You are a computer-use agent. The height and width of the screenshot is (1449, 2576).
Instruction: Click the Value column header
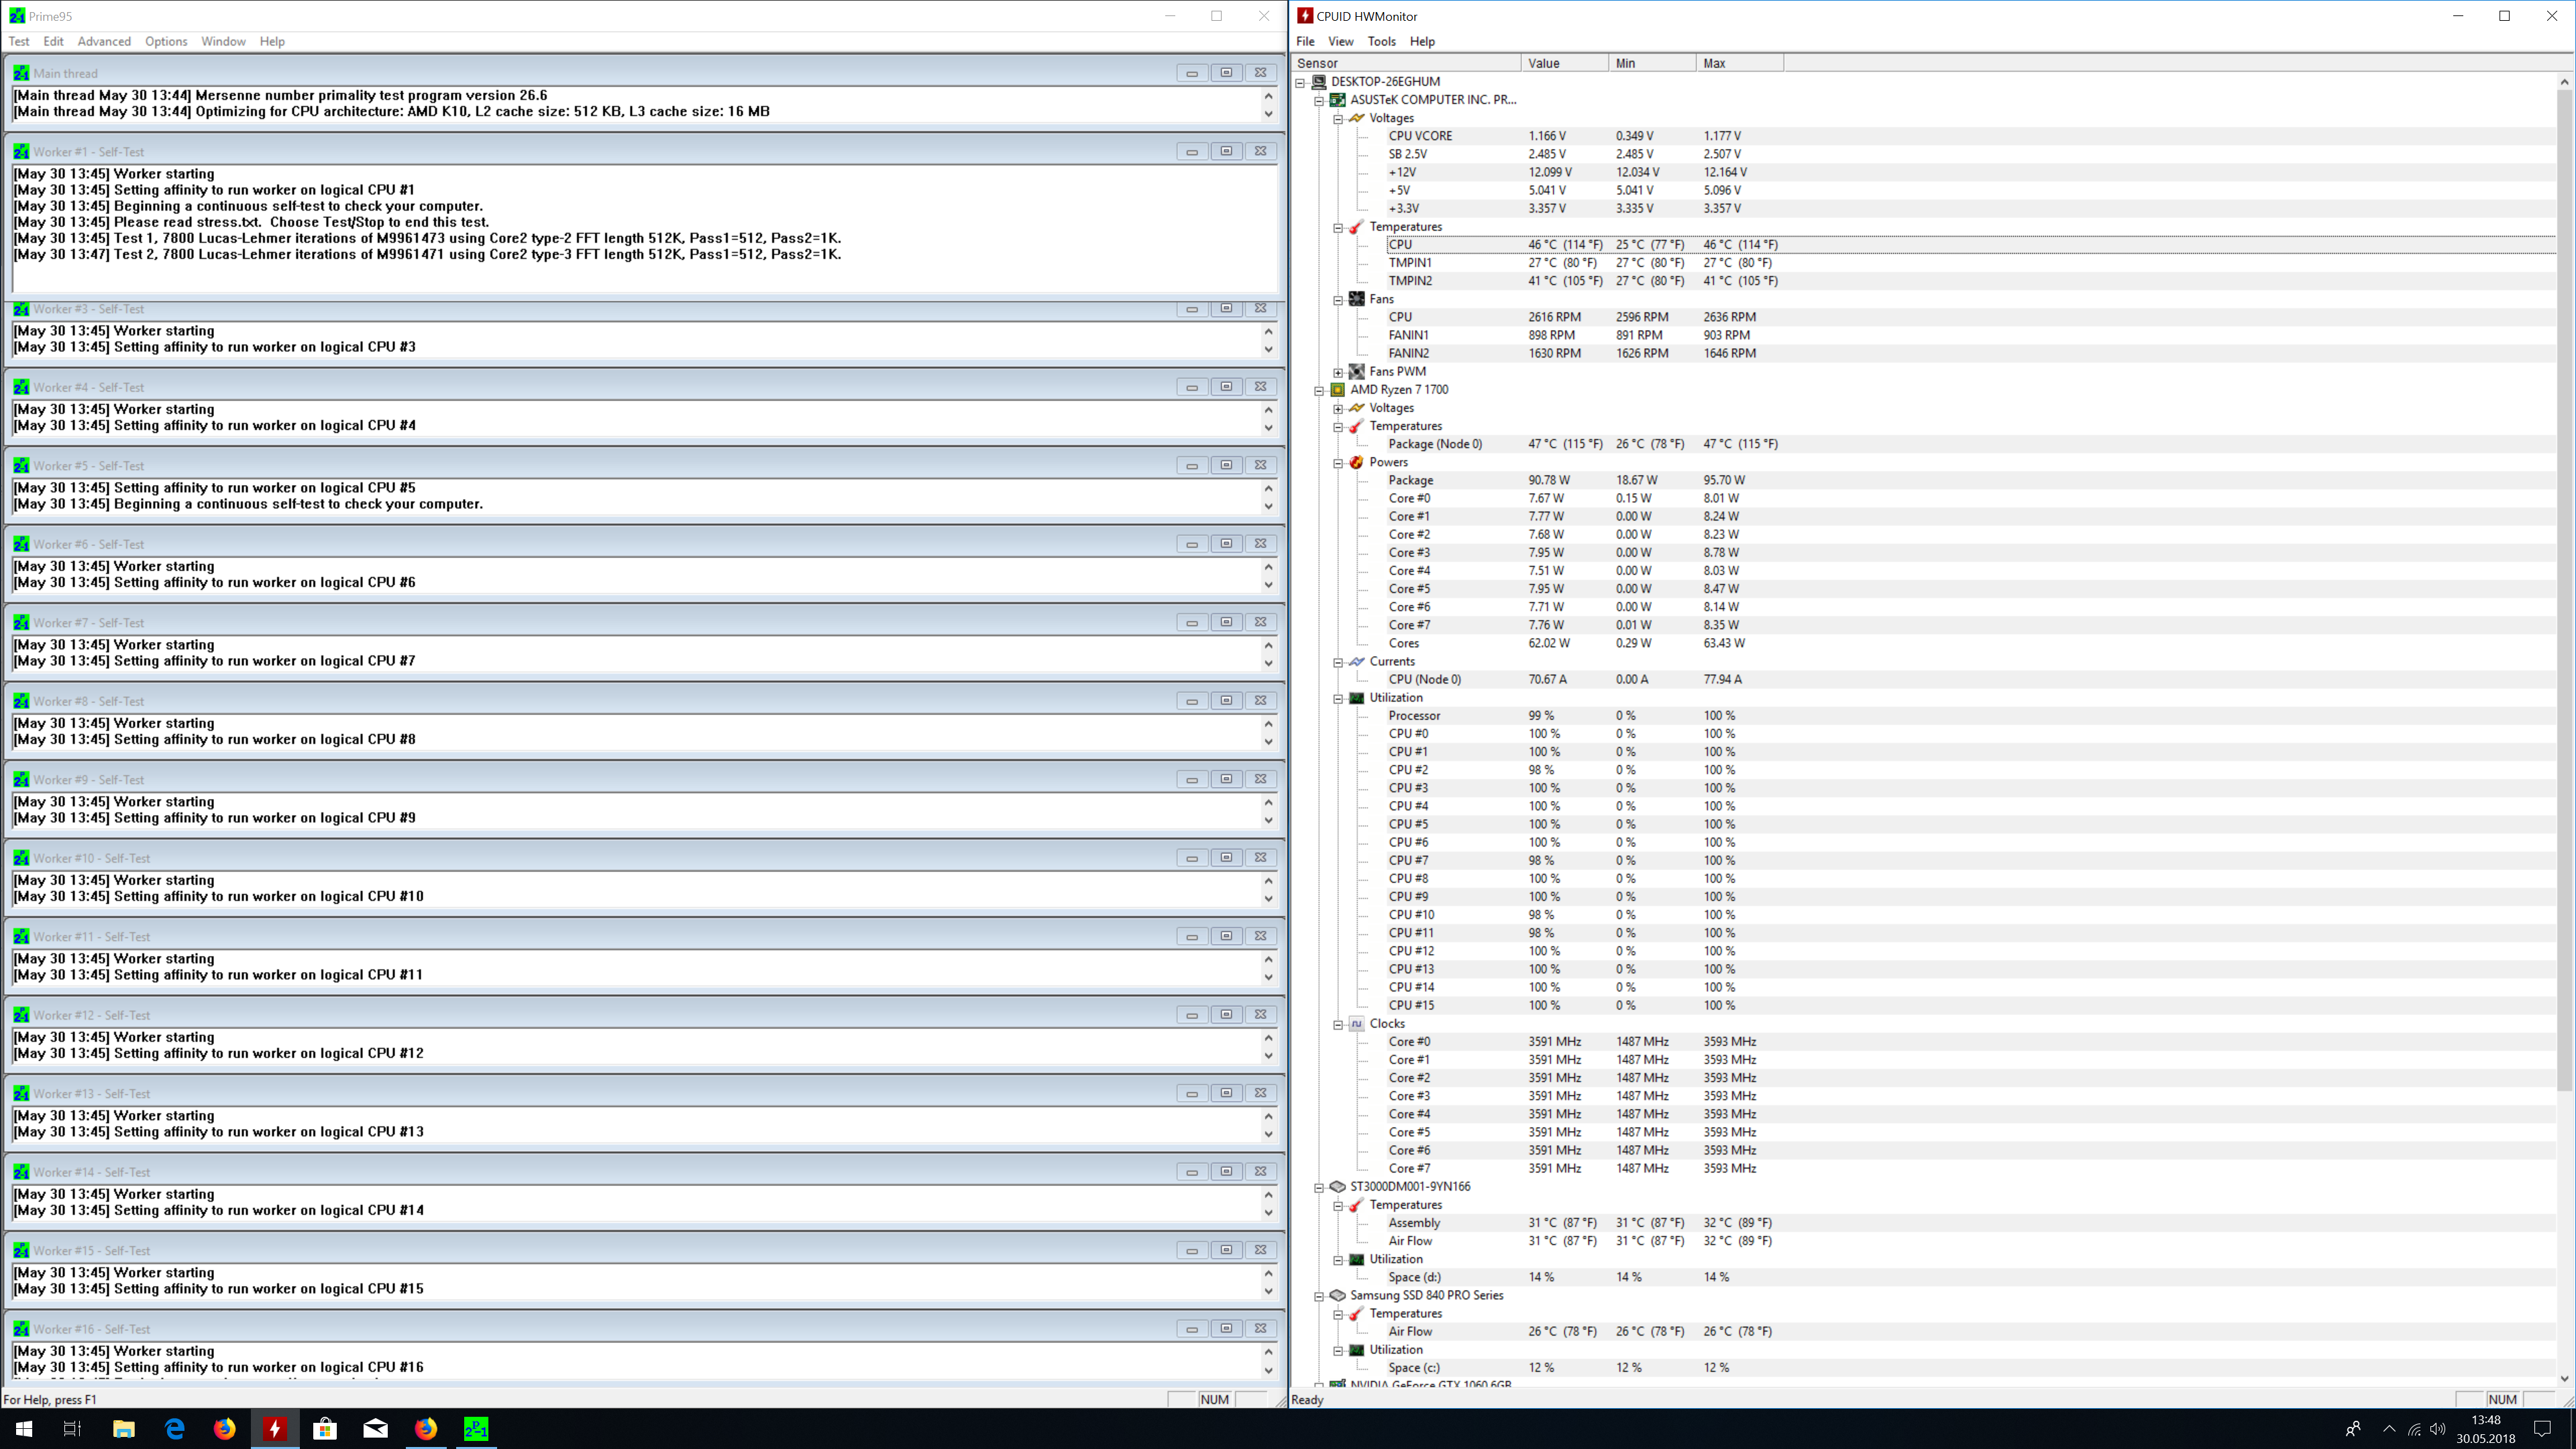[x=1564, y=63]
